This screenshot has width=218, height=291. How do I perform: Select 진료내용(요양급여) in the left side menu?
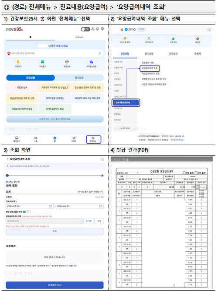(x=126, y=102)
